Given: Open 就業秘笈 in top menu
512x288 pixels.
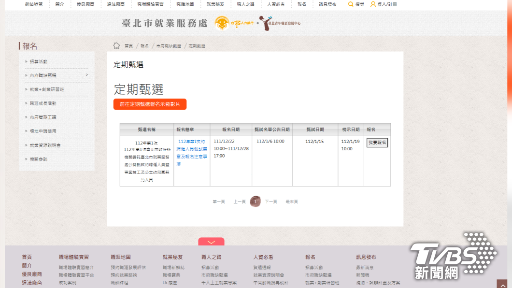Looking at the screenshot, I should 215,4.
